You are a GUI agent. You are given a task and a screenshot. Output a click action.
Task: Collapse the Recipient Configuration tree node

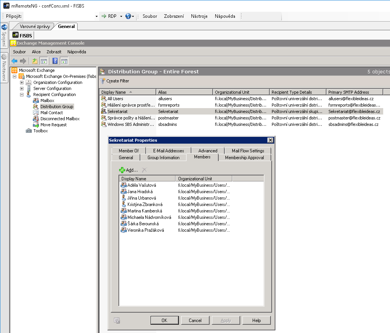pos(22,94)
